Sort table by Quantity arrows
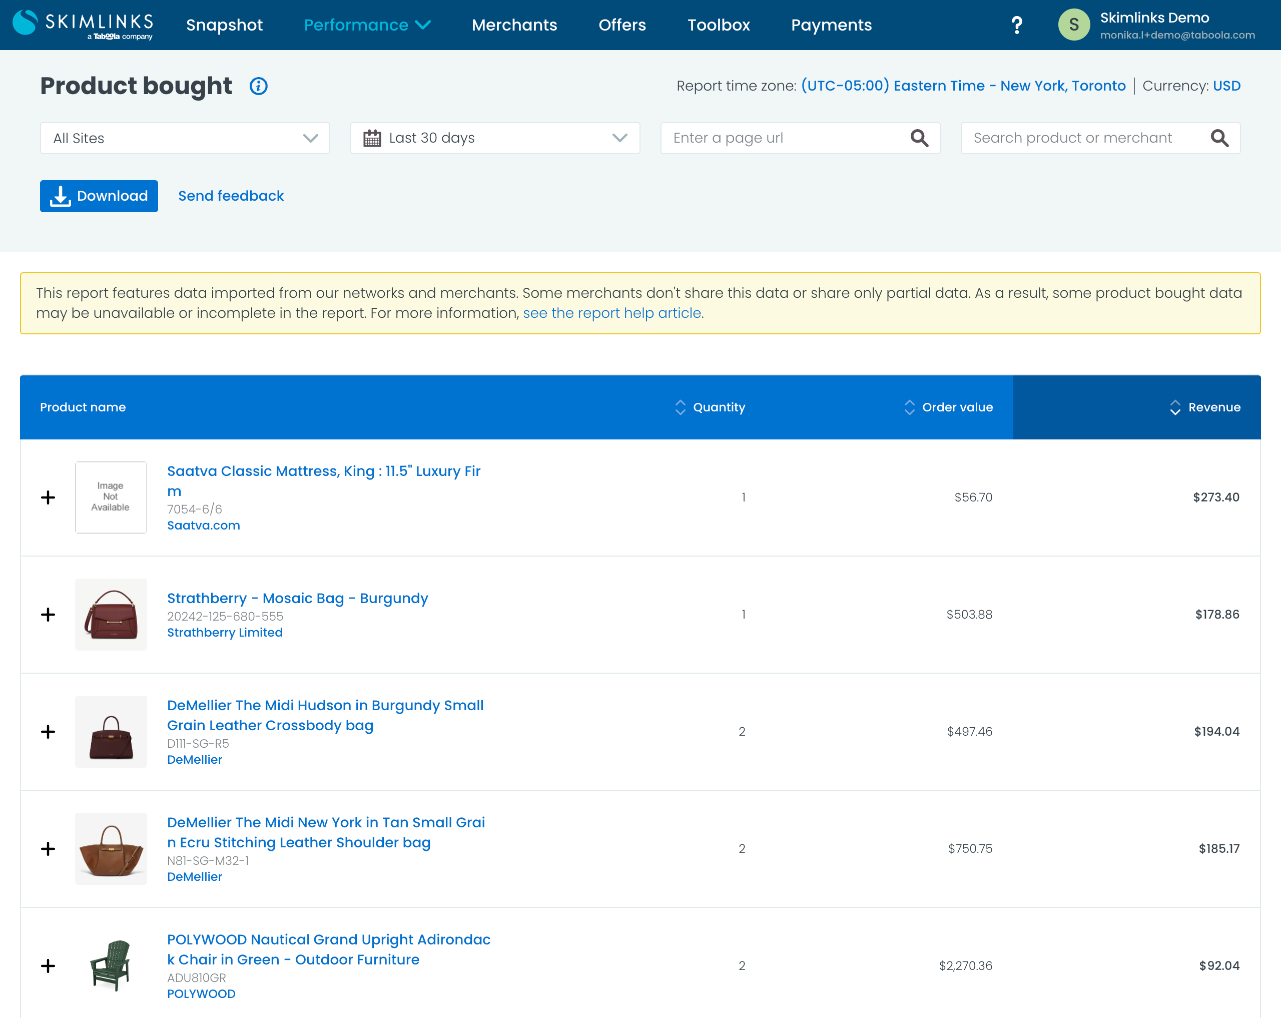 pyautogui.click(x=681, y=407)
